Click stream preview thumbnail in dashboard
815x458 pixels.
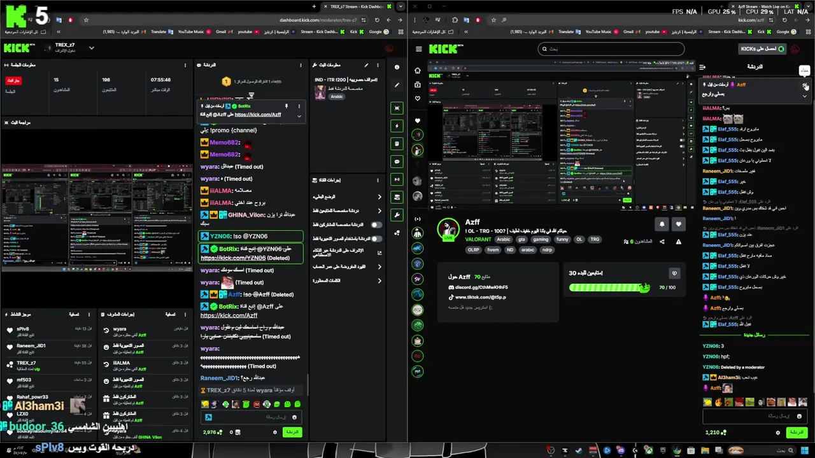pyautogui.click(x=97, y=218)
